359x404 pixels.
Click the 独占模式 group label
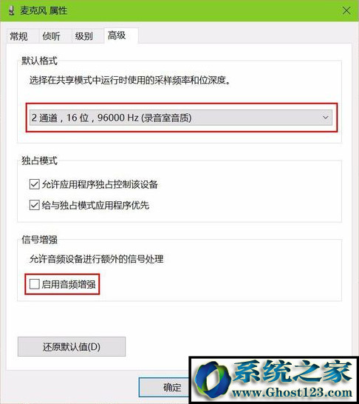39,161
